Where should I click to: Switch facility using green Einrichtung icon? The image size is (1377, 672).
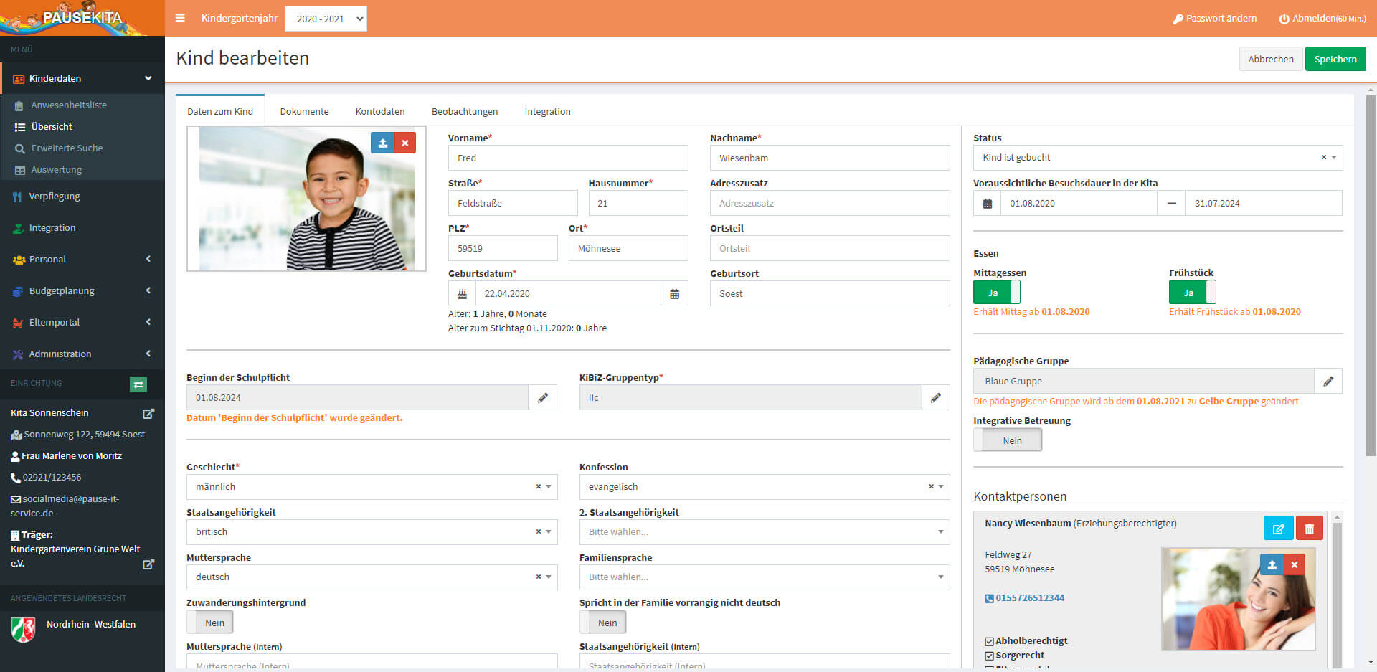[x=138, y=384]
